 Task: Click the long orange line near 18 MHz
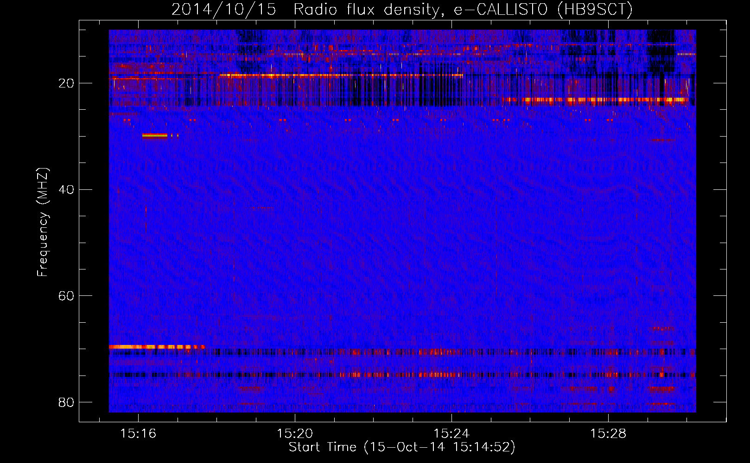tap(341, 75)
